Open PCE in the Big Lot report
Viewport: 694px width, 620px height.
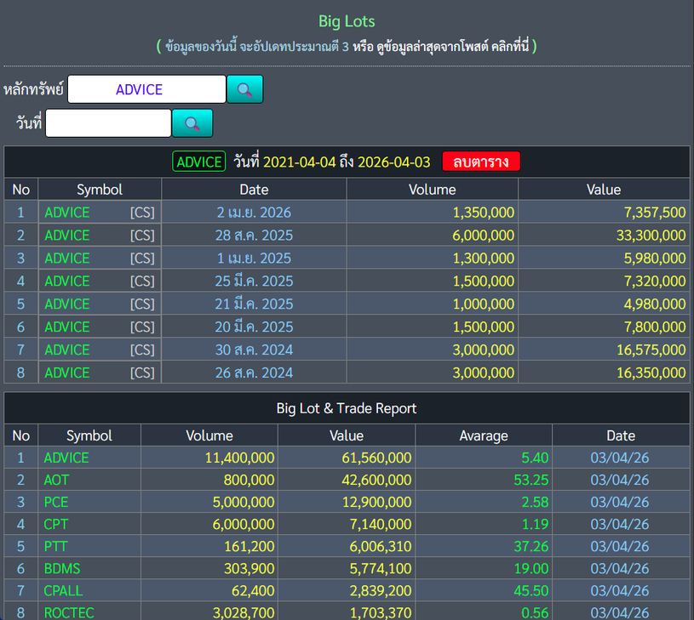[x=56, y=503]
